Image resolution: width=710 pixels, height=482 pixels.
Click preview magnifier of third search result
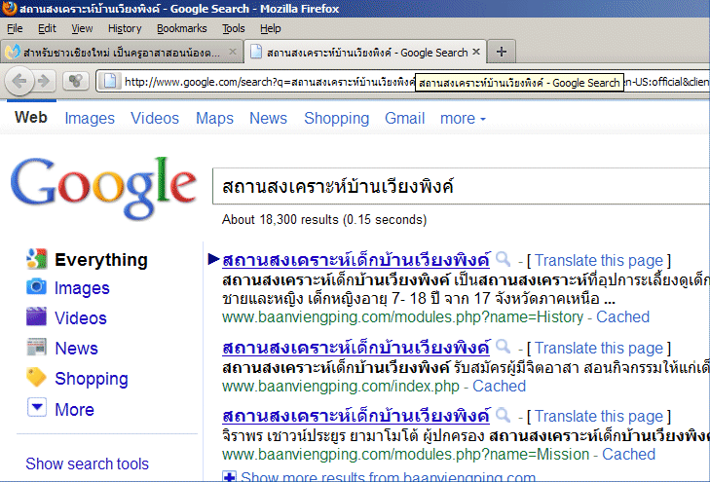pyautogui.click(x=503, y=415)
